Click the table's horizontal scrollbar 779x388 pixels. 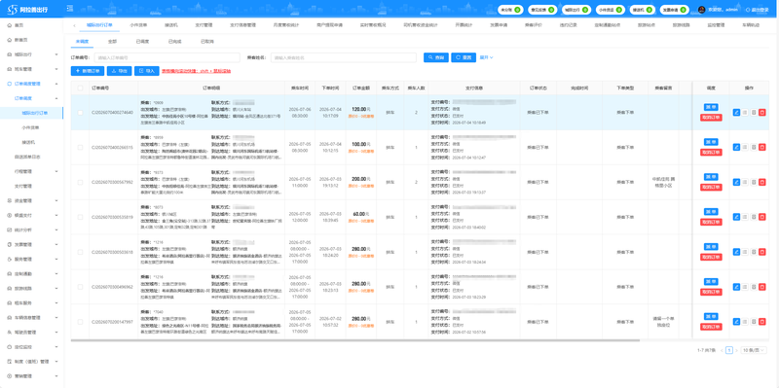click(x=355, y=340)
